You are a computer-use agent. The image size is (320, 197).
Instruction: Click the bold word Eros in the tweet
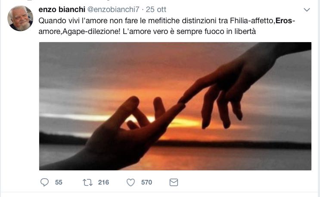tap(284, 21)
